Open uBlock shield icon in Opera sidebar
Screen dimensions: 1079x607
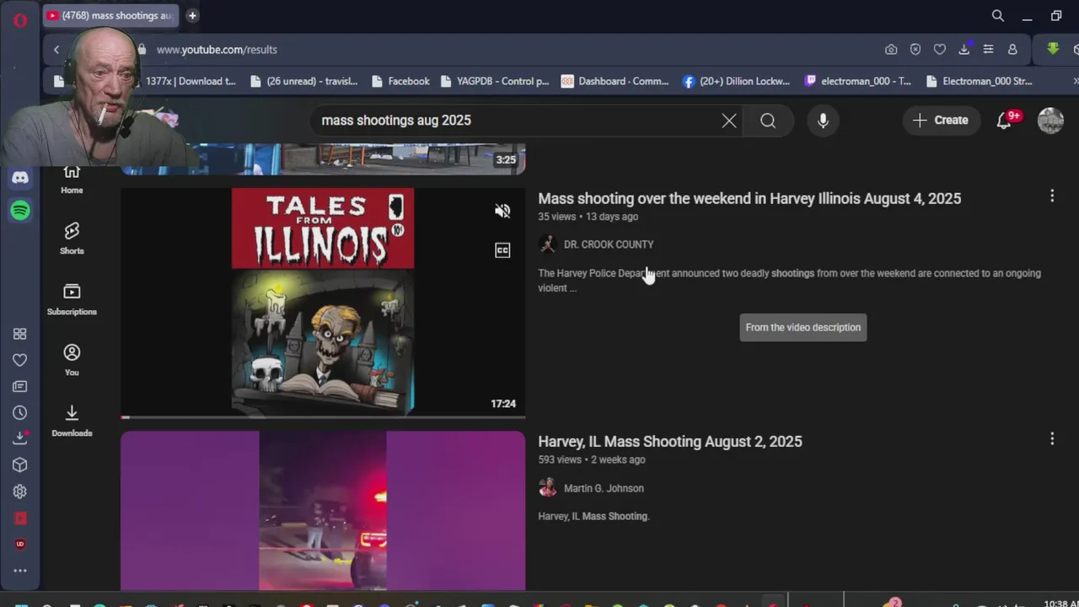coord(20,544)
